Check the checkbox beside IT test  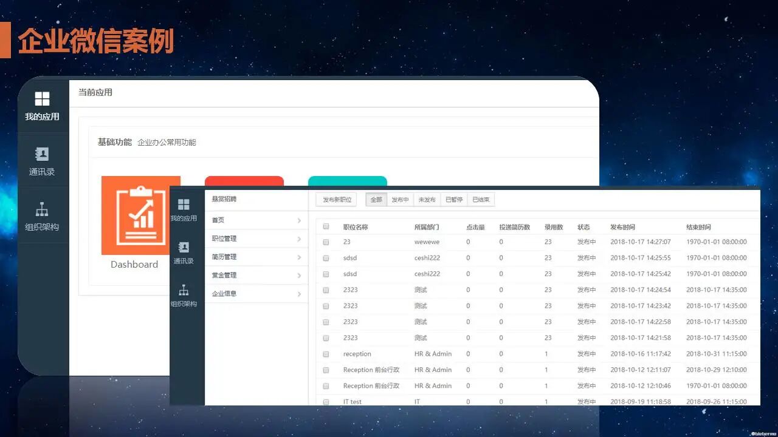[x=325, y=401]
